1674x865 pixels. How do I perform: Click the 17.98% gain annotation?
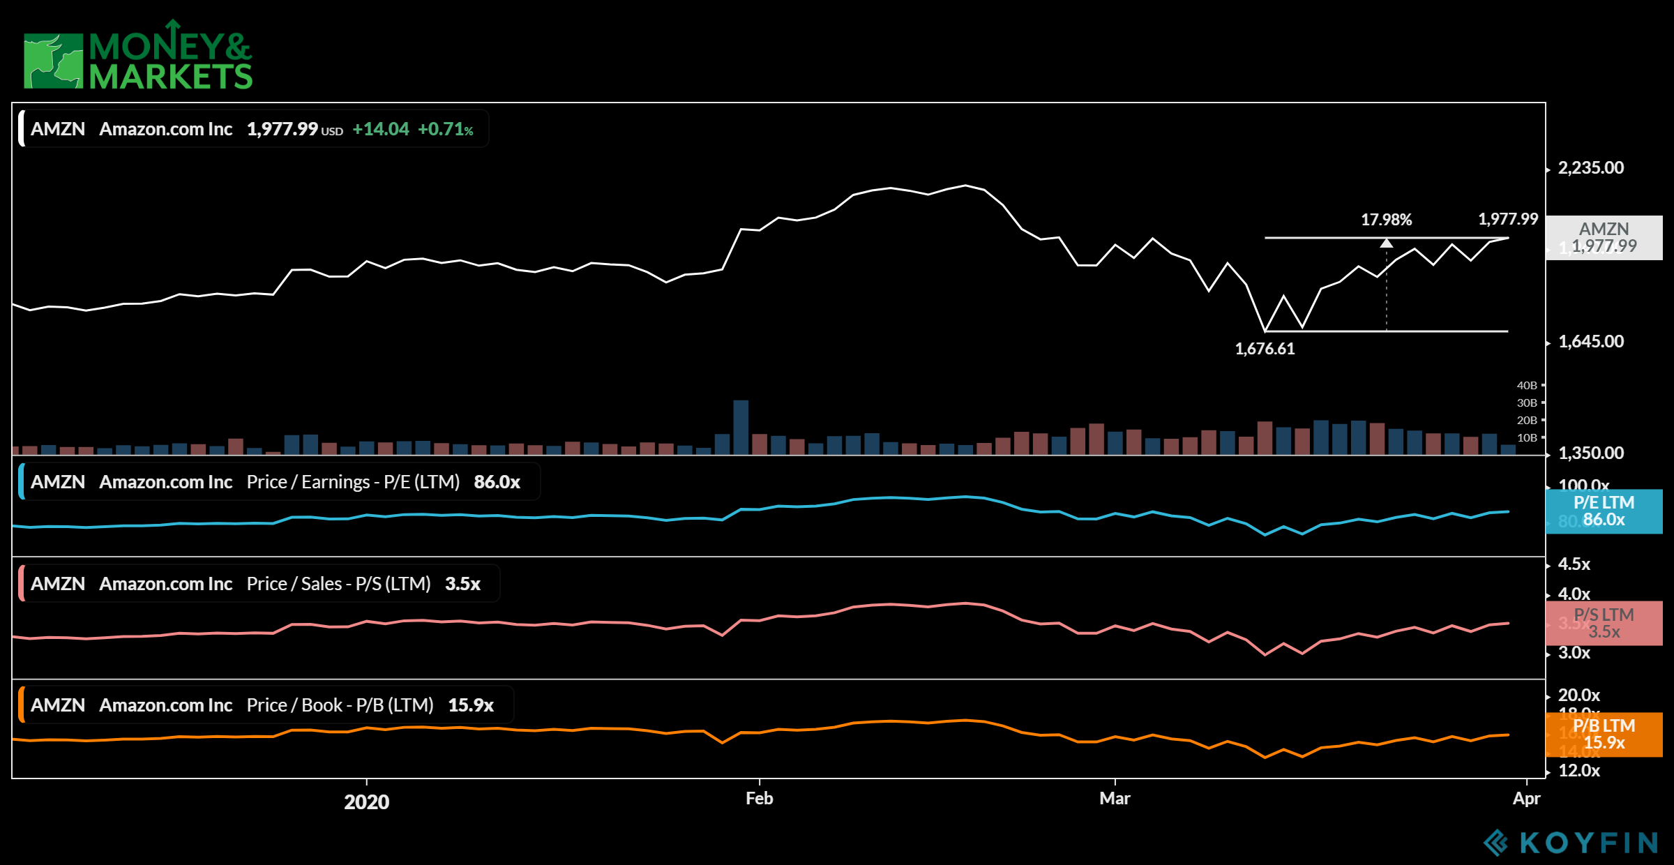tap(1387, 220)
